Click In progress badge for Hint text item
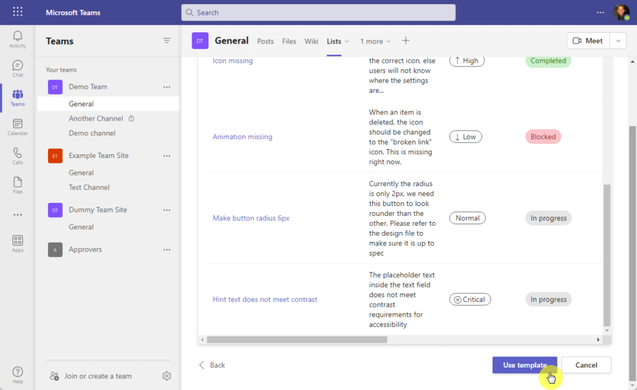The width and height of the screenshot is (637, 390). [x=549, y=299]
